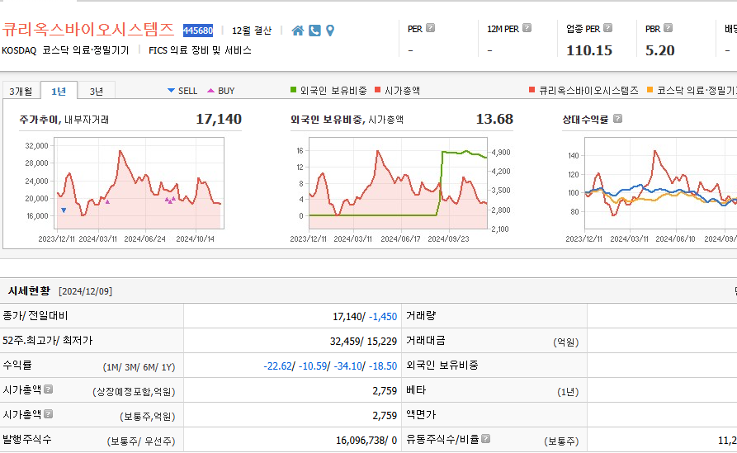The image size is (737, 453).
Task: Click the 외국인 보유비중 chart area
Action: (x=398, y=183)
